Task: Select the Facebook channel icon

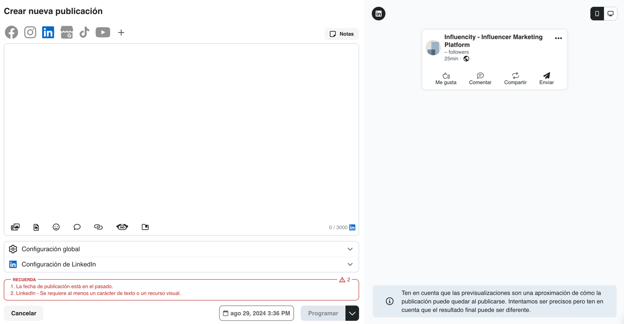Action: (x=11, y=32)
